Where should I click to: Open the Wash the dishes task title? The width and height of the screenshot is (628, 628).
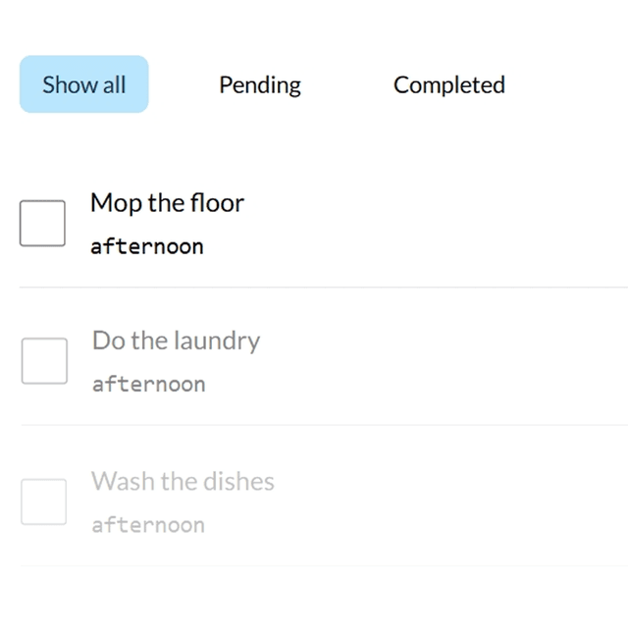183,481
